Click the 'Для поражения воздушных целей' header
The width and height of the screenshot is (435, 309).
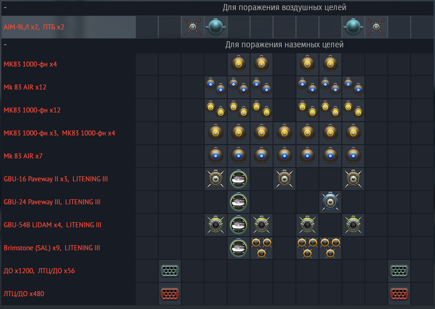[284, 8]
